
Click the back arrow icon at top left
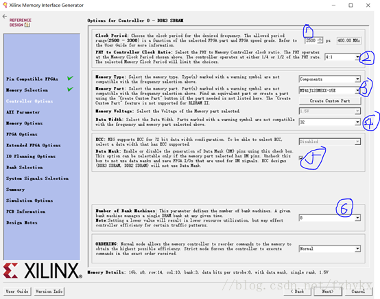(x=4, y=16)
